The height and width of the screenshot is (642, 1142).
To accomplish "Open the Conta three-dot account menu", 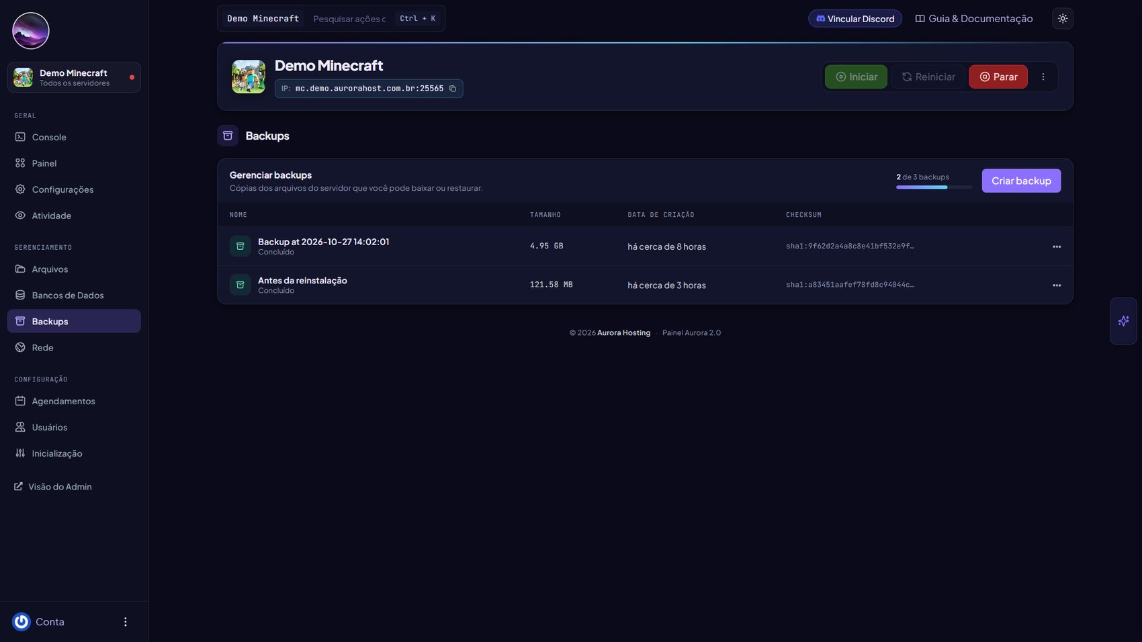I will (x=125, y=622).
